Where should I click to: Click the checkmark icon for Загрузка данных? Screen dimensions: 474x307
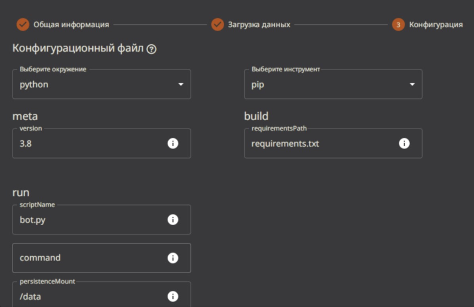pos(218,25)
